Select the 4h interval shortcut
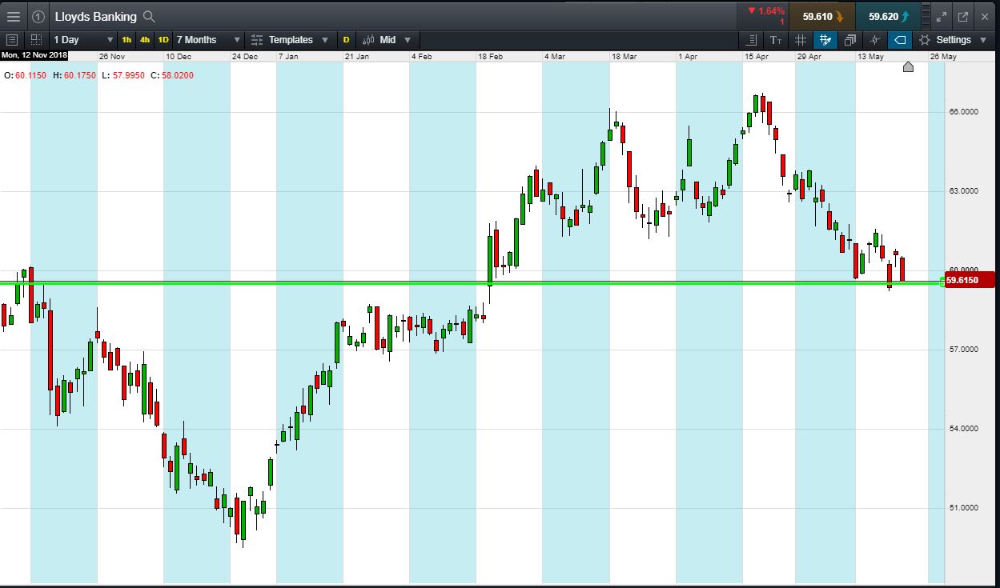 tap(145, 39)
